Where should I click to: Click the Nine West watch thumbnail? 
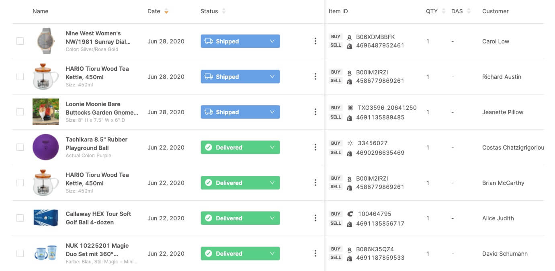coord(45,41)
